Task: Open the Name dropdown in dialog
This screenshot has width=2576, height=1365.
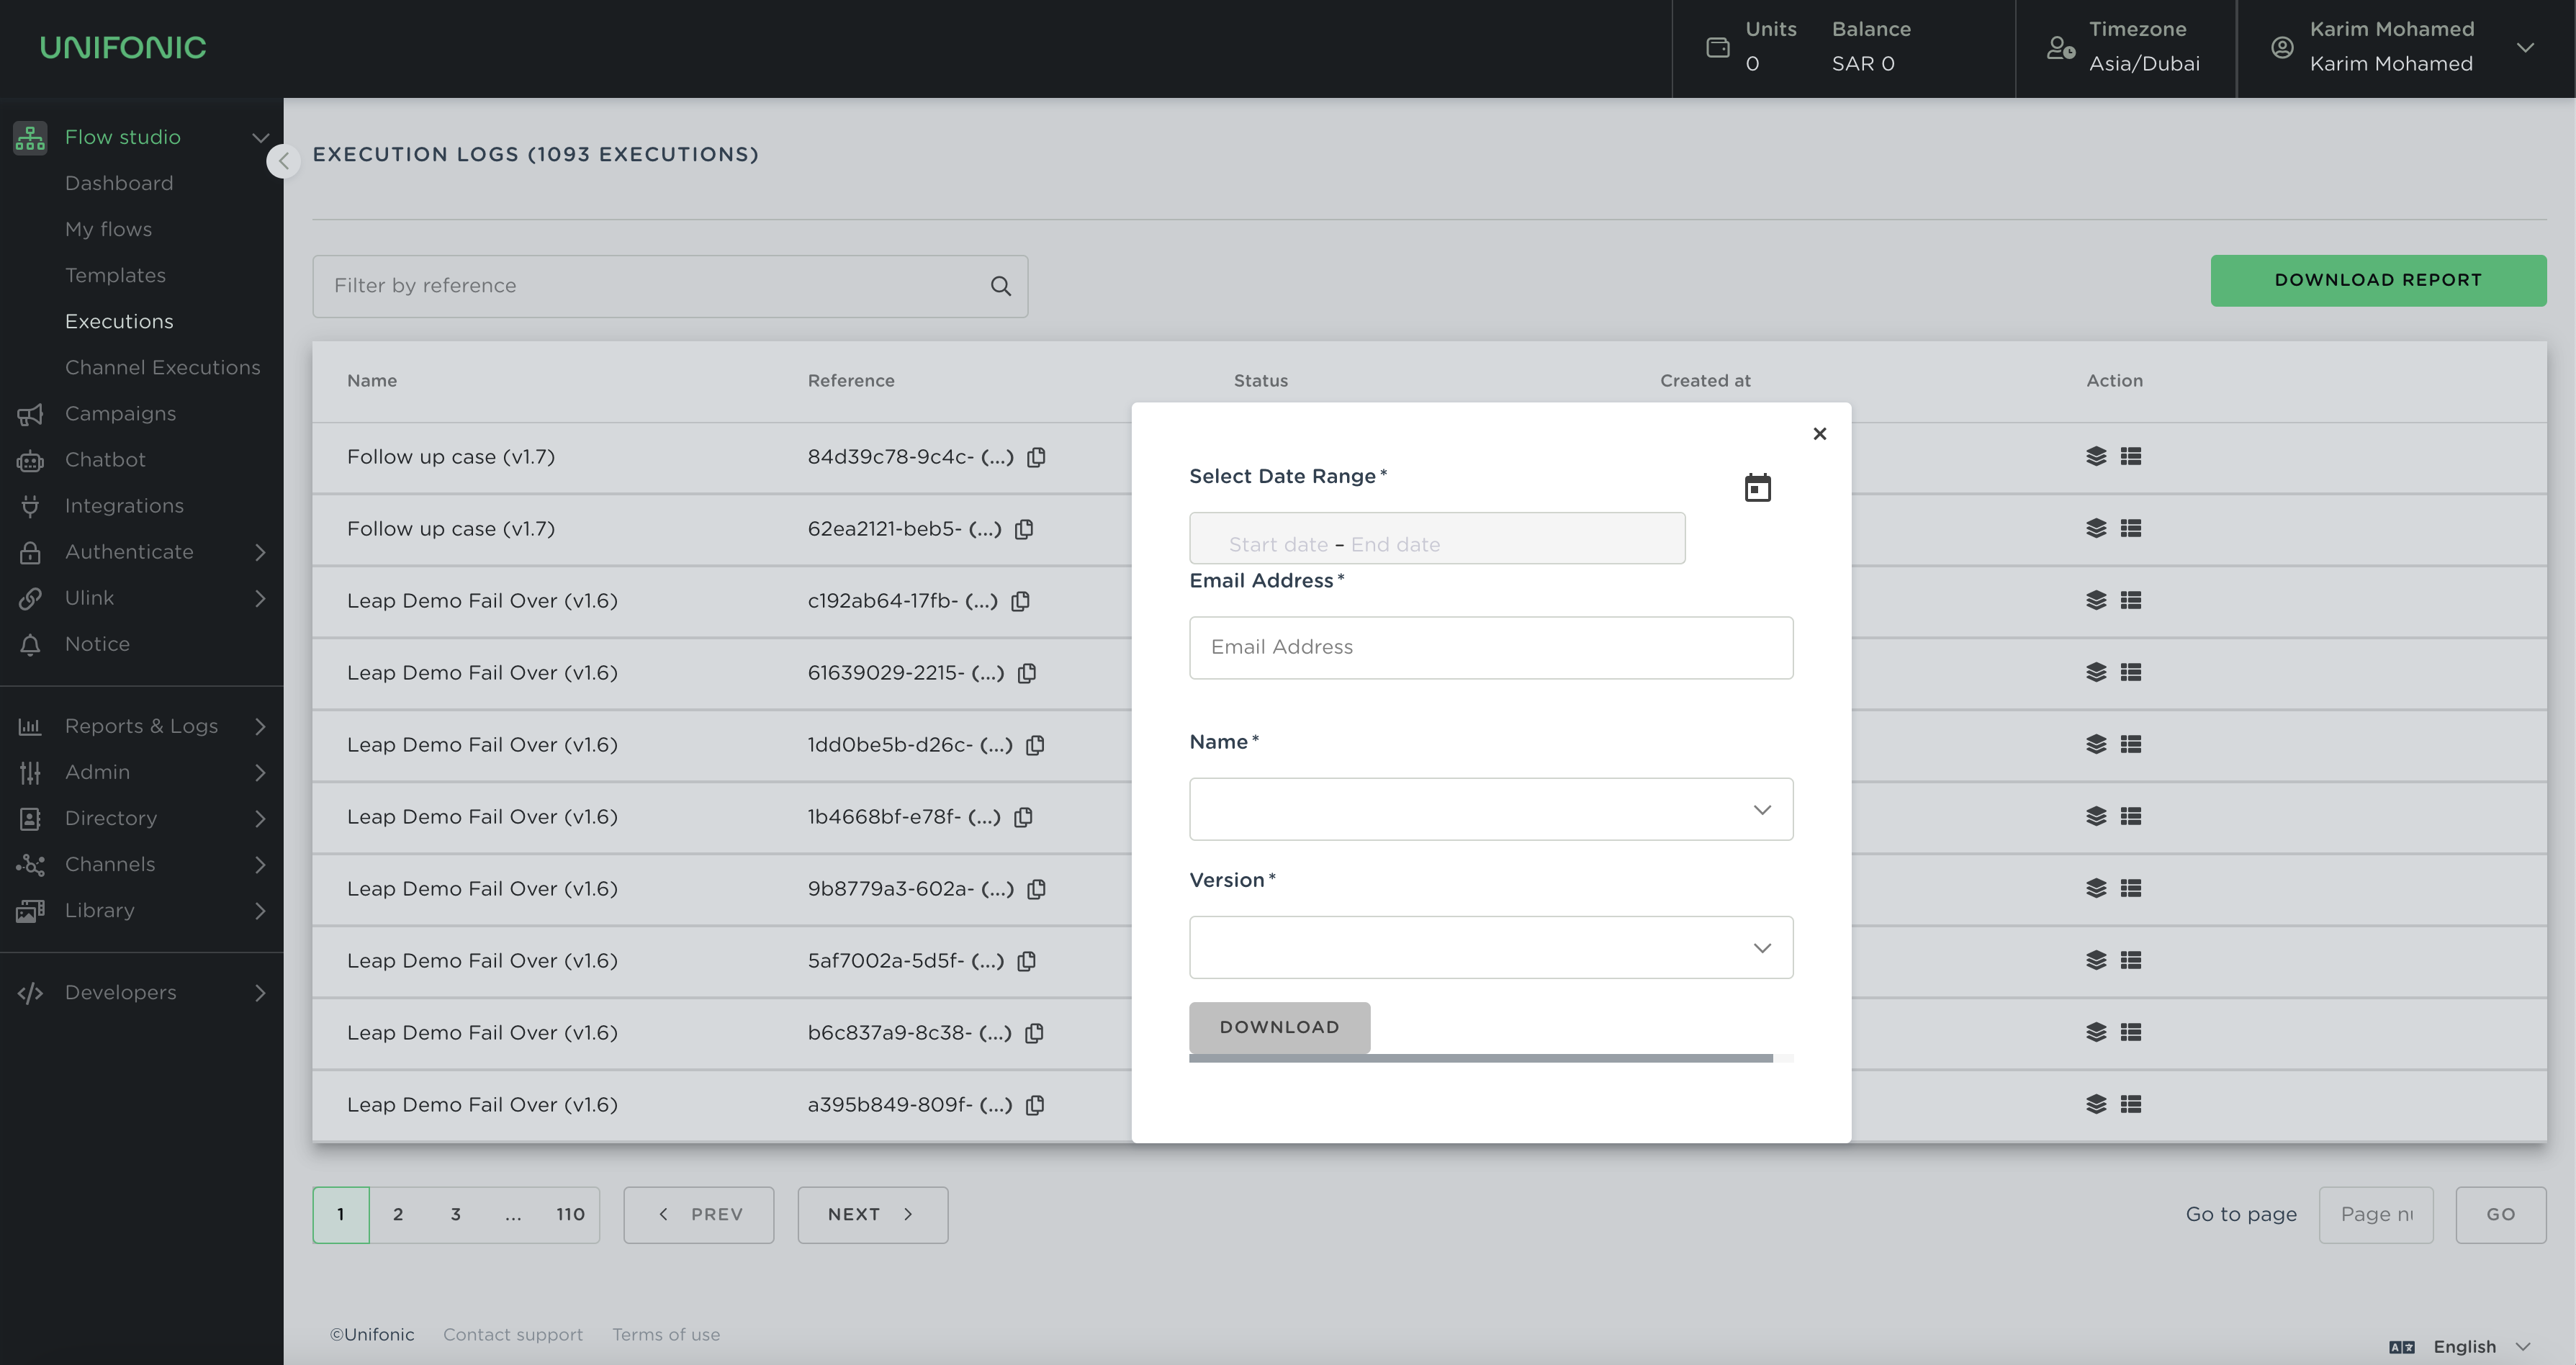Action: (x=1490, y=809)
